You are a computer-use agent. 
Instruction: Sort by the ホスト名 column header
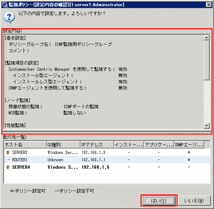[25, 144]
